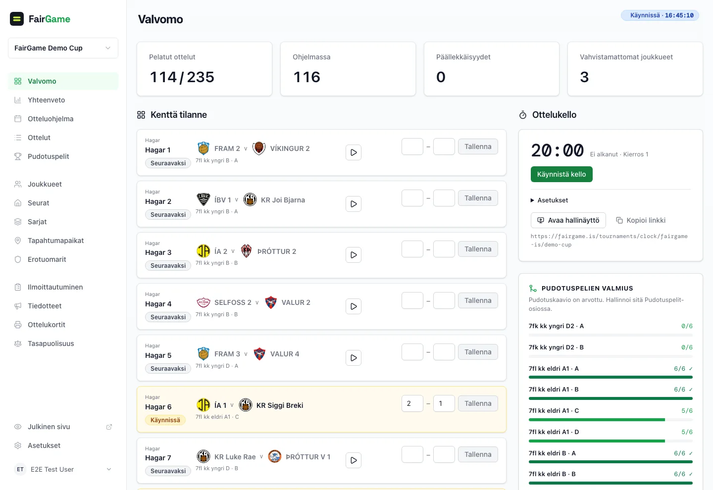Click the KR Joi Bjarna team crest

coord(250,200)
